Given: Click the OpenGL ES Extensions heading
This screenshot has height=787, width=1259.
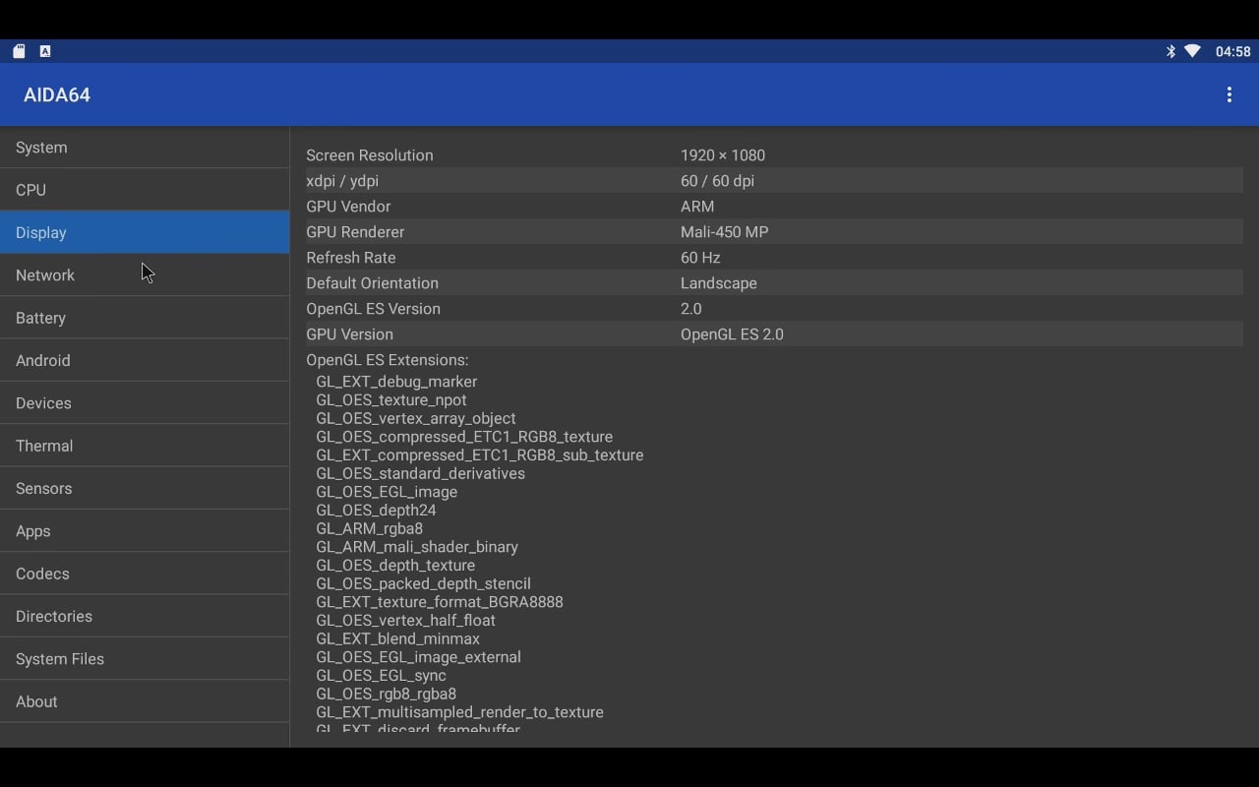Looking at the screenshot, I should (388, 360).
